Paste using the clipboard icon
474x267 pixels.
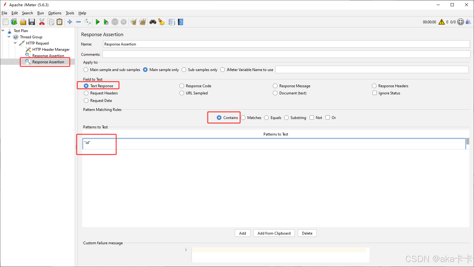click(59, 22)
